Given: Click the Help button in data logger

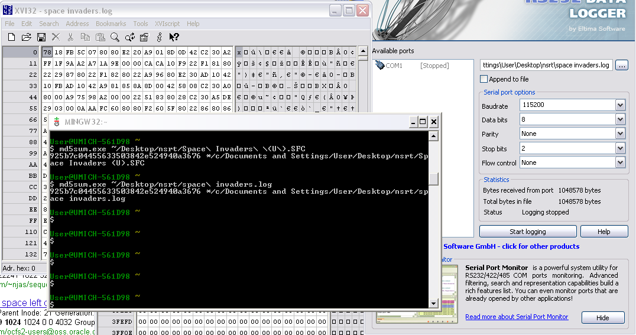Looking at the screenshot, I should tap(603, 232).
